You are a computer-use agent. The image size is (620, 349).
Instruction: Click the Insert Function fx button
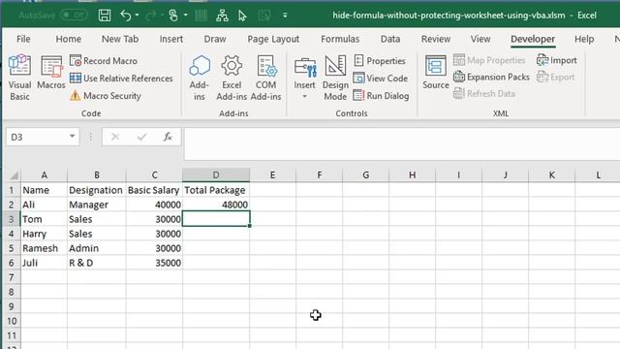pyautogui.click(x=168, y=137)
